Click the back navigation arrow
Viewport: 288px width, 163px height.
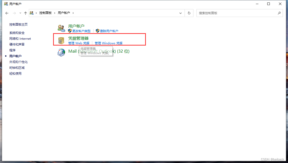pos(7,13)
